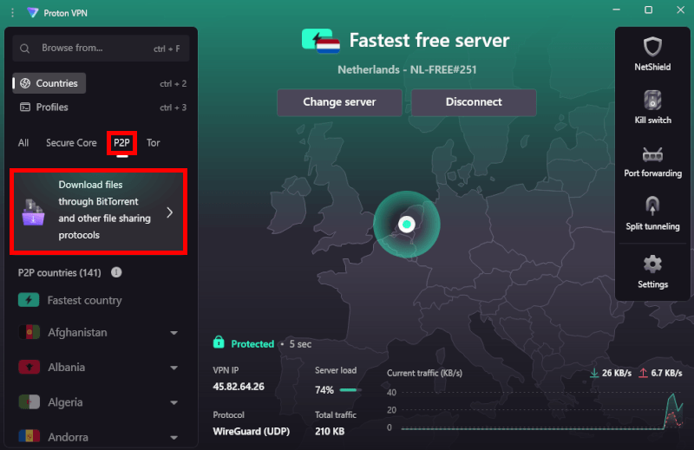Click the Afghanistan flag icon

(x=29, y=332)
